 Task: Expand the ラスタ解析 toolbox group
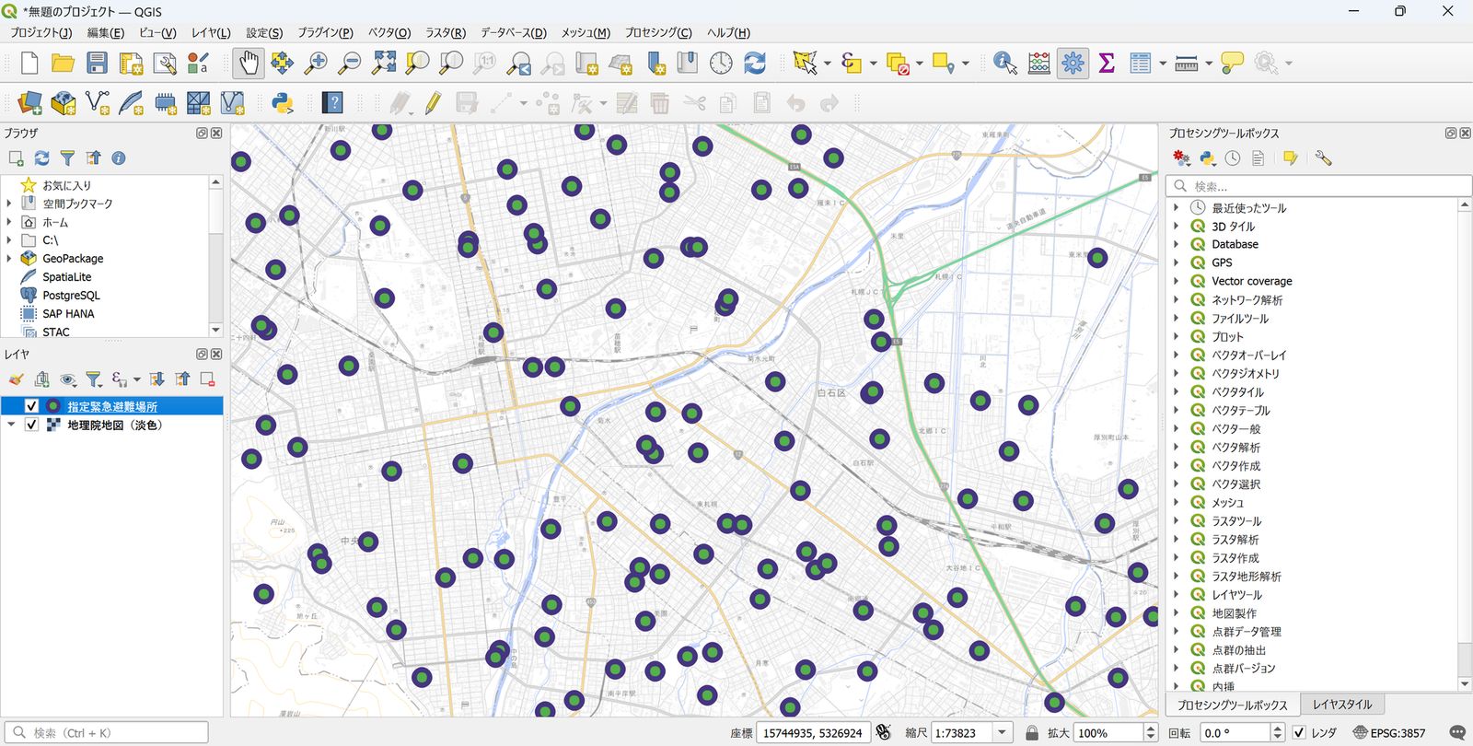(x=1177, y=539)
